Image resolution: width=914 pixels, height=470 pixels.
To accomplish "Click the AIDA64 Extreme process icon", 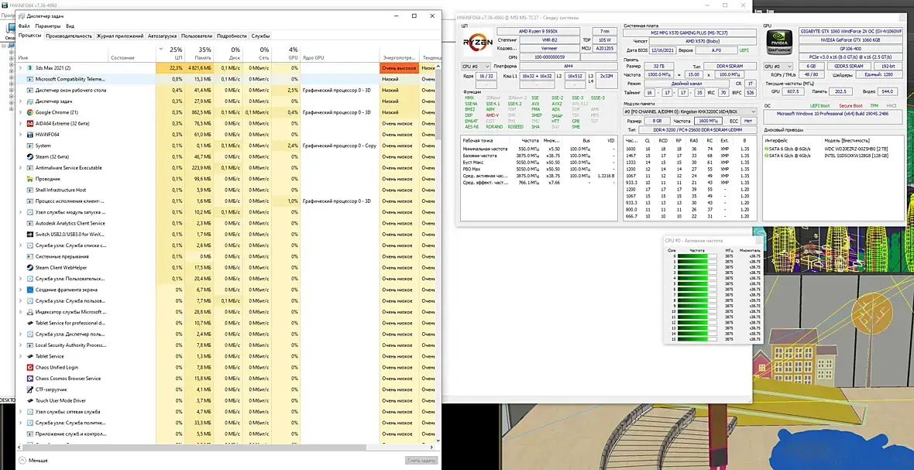I will [x=30, y=123].
